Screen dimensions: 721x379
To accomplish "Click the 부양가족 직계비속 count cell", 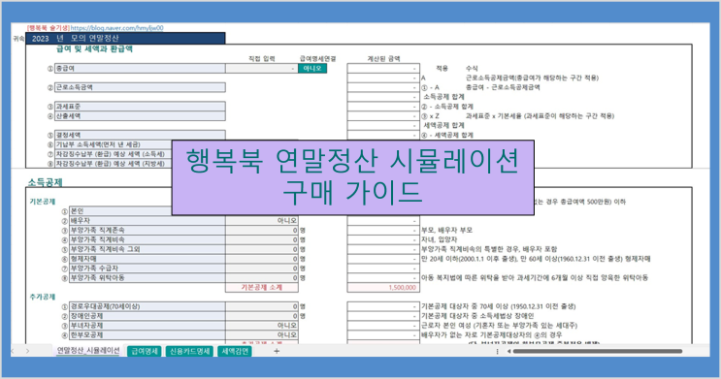I will pos(262,239).
